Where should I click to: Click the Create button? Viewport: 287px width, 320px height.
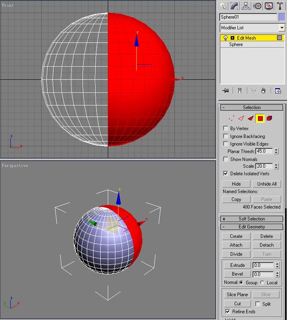[236, 236]
